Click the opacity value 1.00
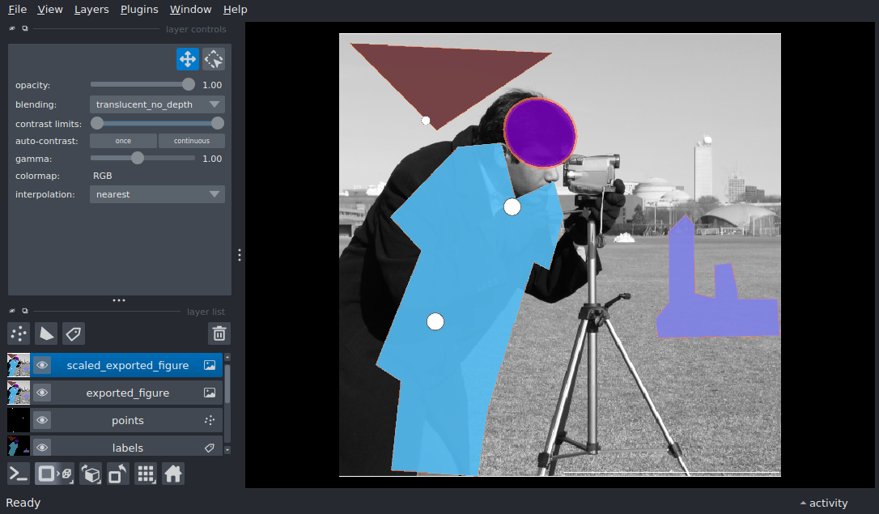Image resolution: width=879 pixels, height=514 pixels. tap(212, 85)
